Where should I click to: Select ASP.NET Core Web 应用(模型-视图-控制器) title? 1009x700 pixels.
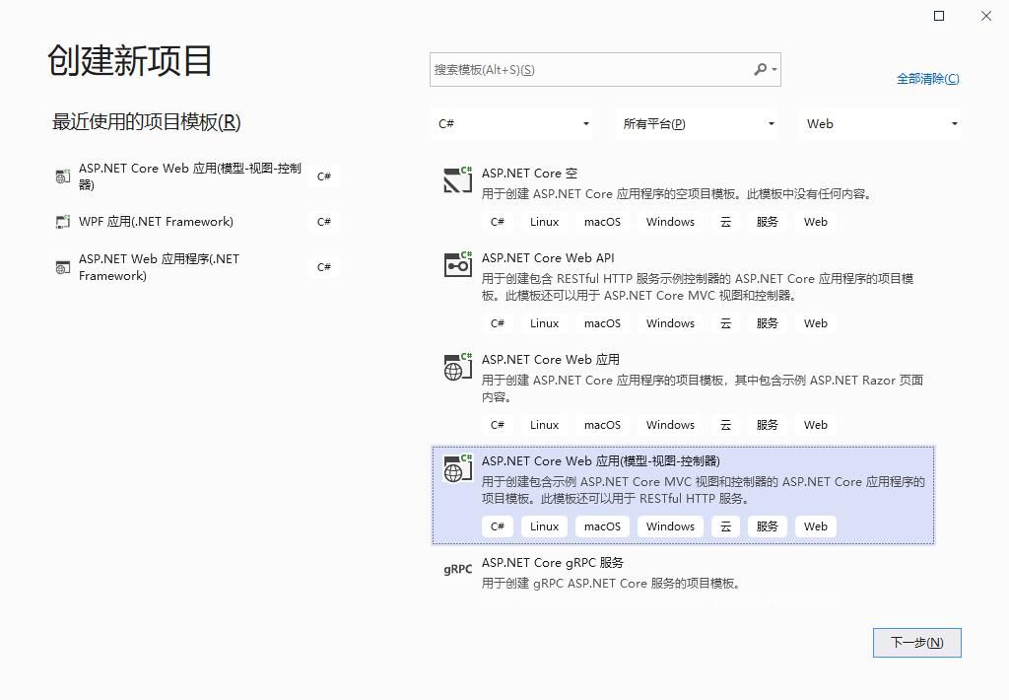tap(600, 461)
